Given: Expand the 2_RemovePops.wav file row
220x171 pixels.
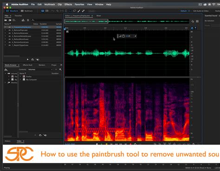Looking at the screenshot, I should tap(5, 30).
